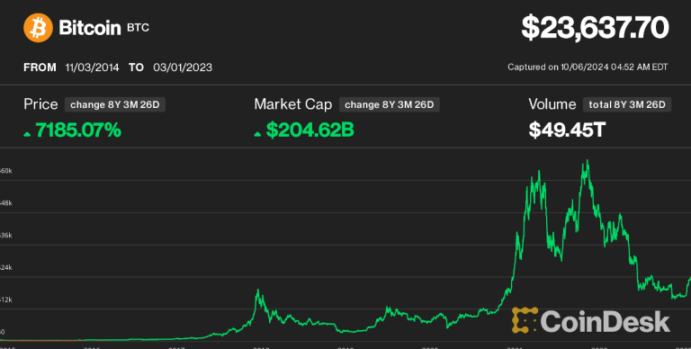Click the Market Cap label
The image size is (691, 349).
click(x=292, y=104)
